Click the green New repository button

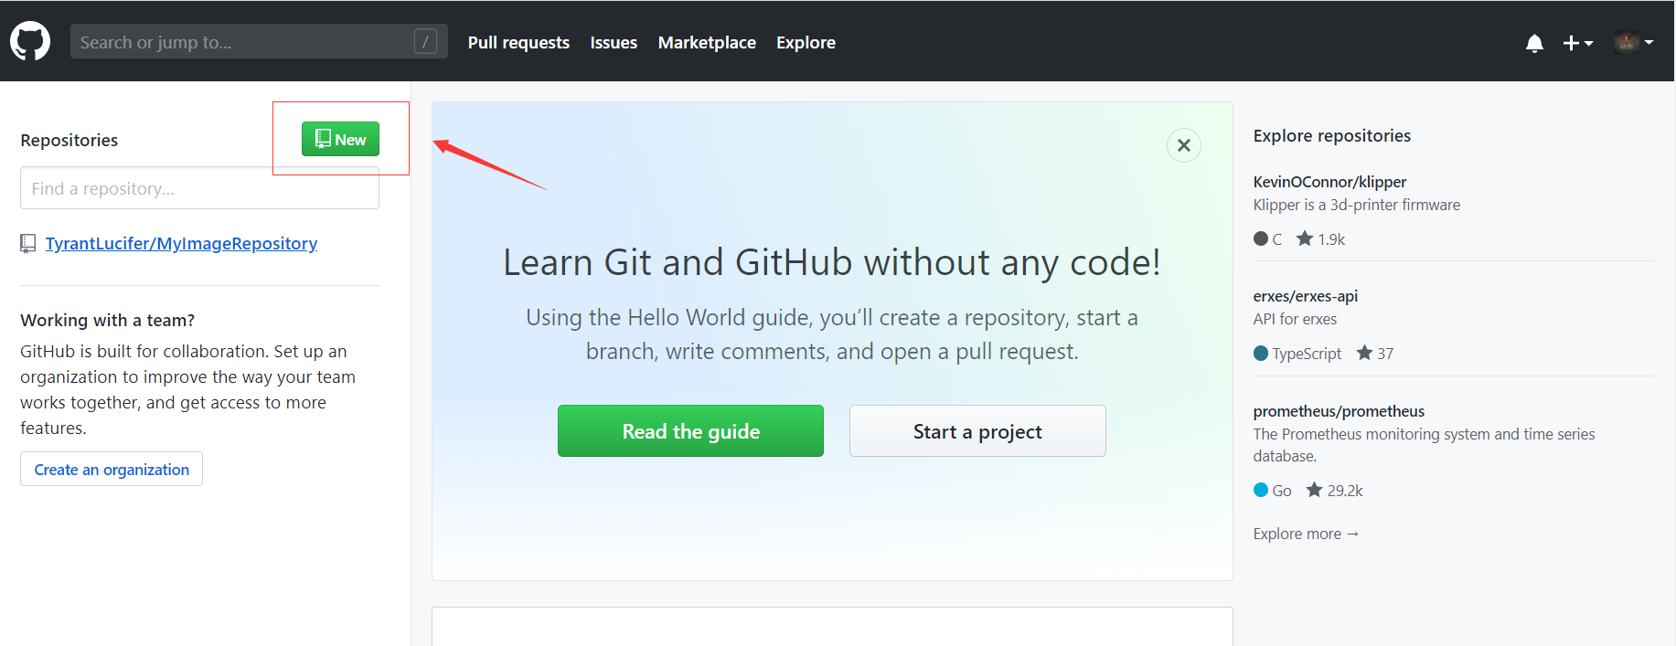coord(340,139)
